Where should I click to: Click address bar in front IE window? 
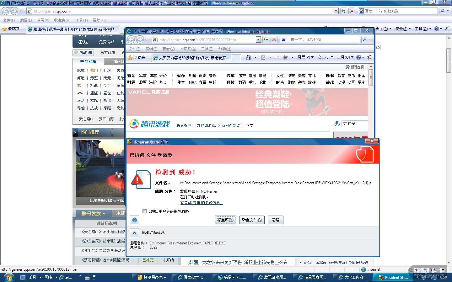pos(207,39)
